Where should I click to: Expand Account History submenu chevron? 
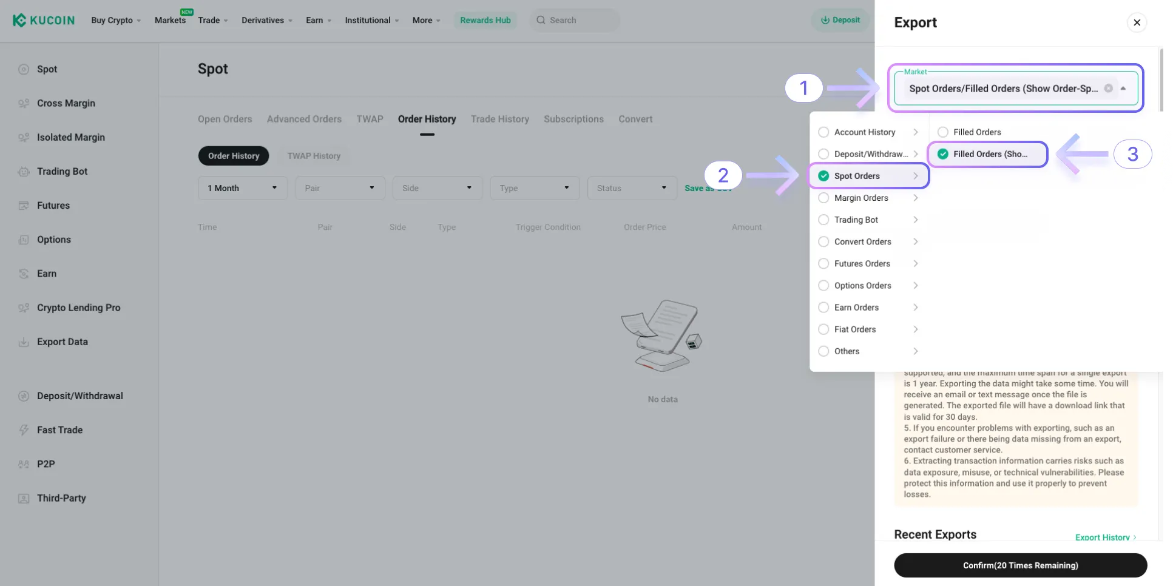pos(916,132)
